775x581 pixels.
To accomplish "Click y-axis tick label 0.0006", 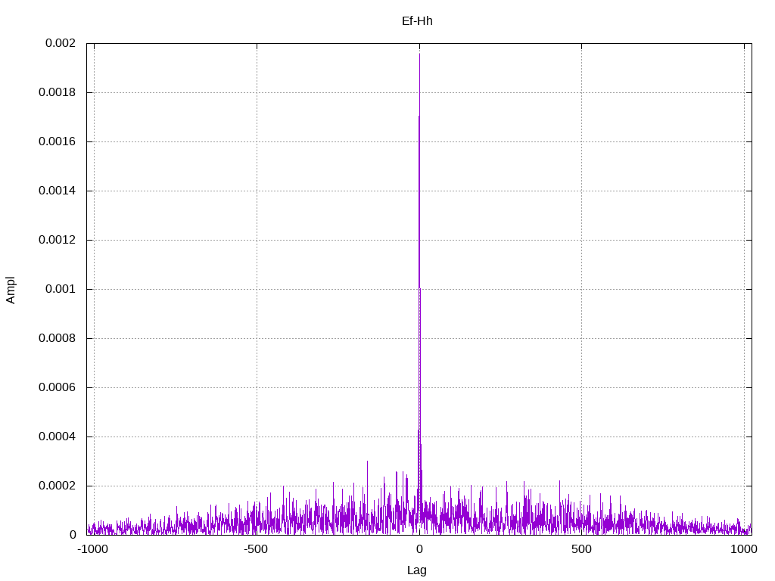I will coord(57,387).
